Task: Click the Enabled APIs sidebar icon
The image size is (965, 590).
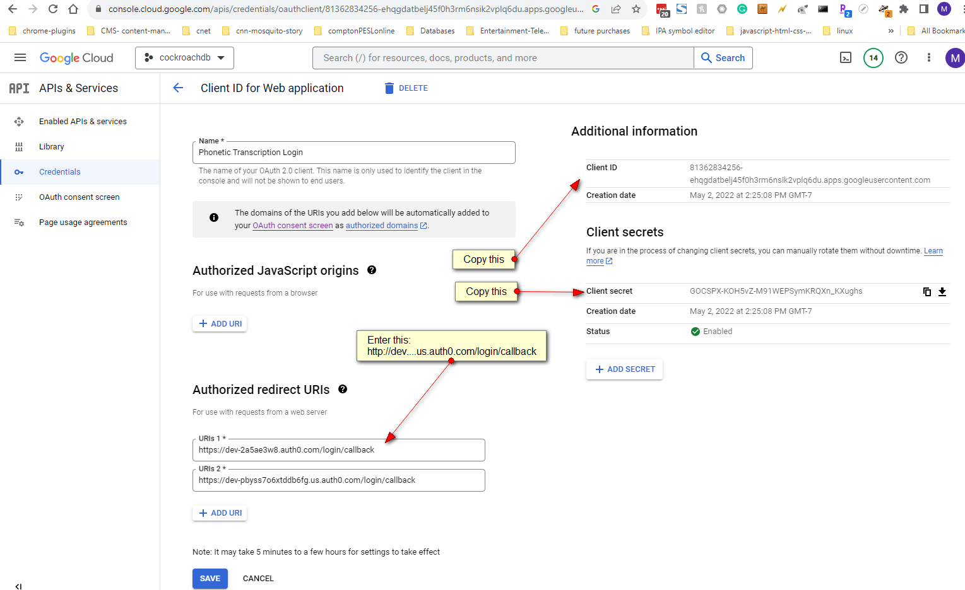Action: (x=19, y=122)
